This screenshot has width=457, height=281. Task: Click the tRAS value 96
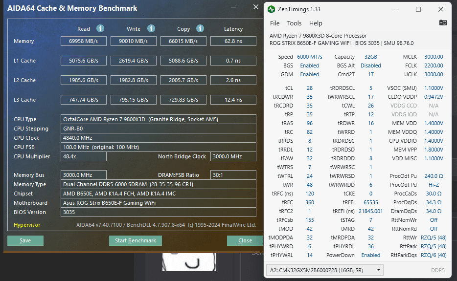(x=310, y=123)
